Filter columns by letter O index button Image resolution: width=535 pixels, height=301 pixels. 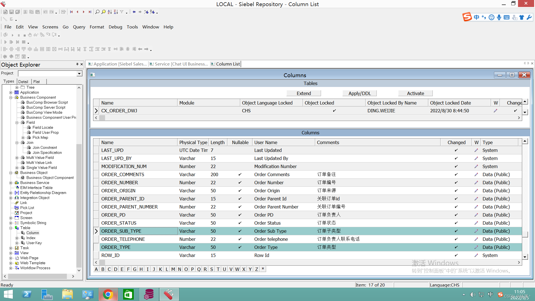point(186,269)
